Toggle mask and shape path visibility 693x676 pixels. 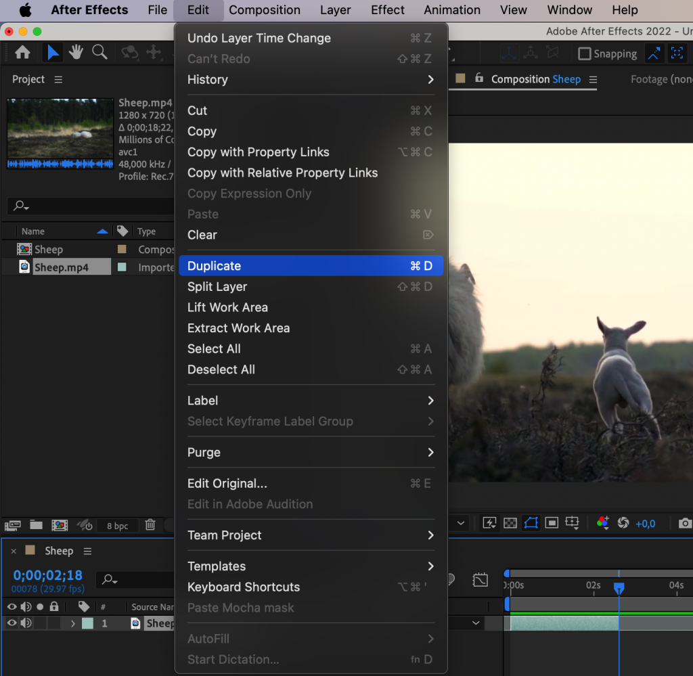[x=531, y=522]
